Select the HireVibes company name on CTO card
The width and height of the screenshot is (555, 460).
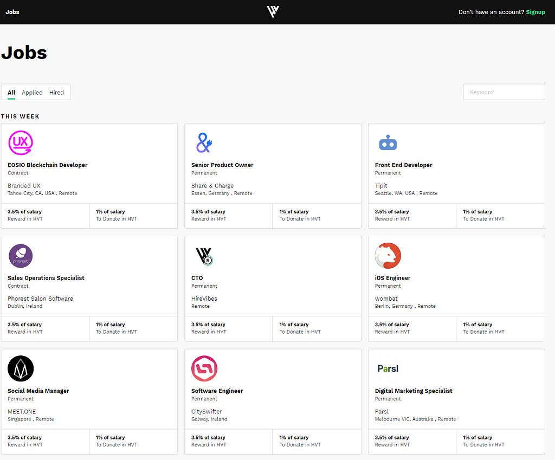[204, 299]
